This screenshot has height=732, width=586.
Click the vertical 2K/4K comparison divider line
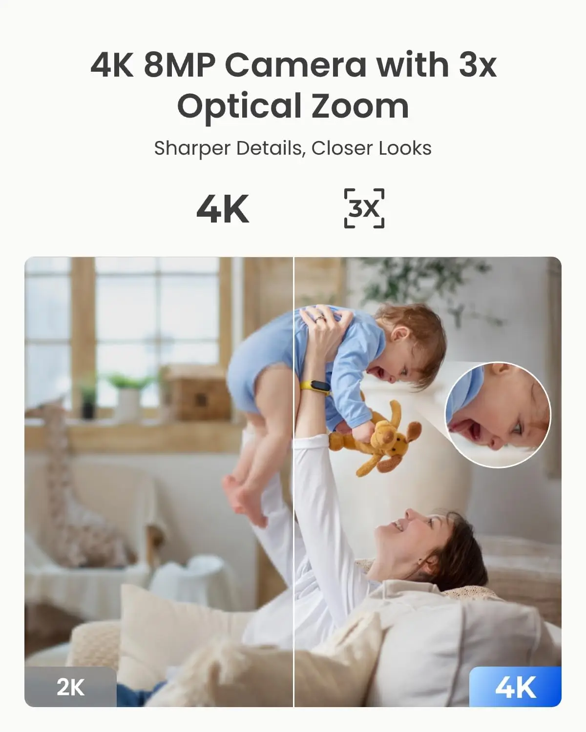(293, 482)
